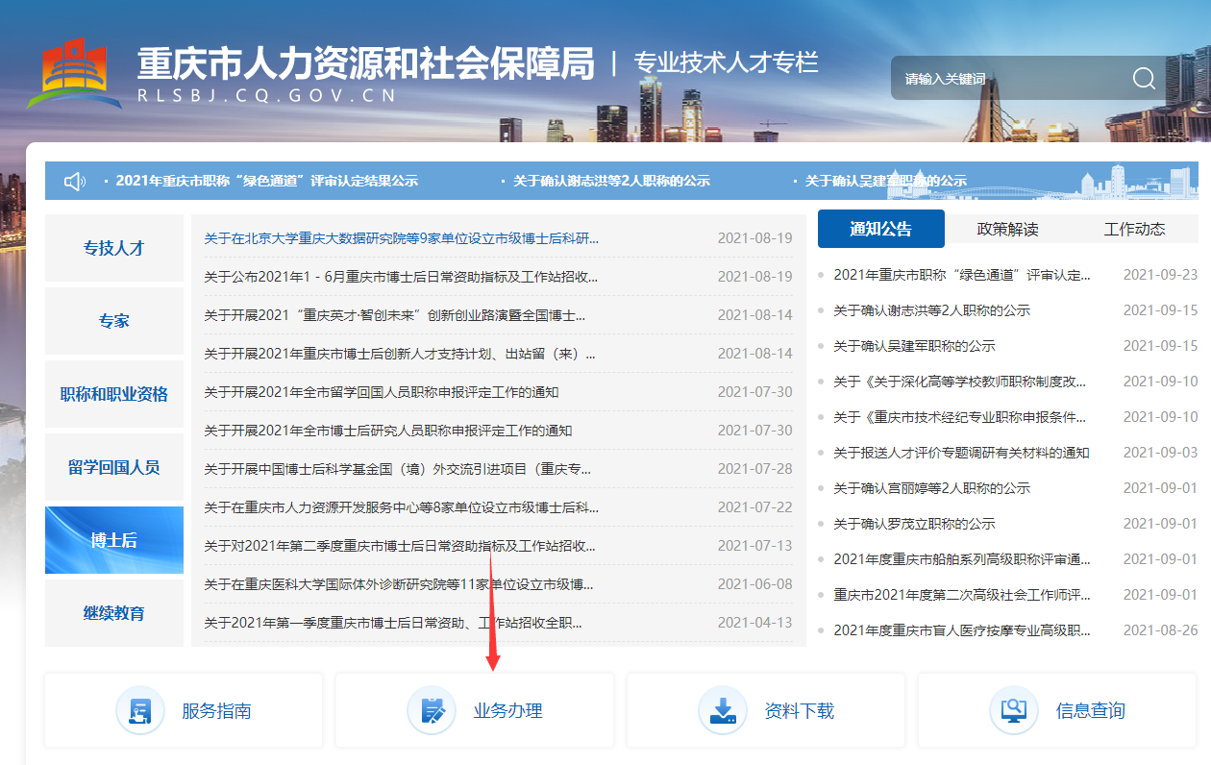Open the 2021-07-30 留学回国人员职称申报评定 notice
1211x765 pixels.
click(382, 391)
